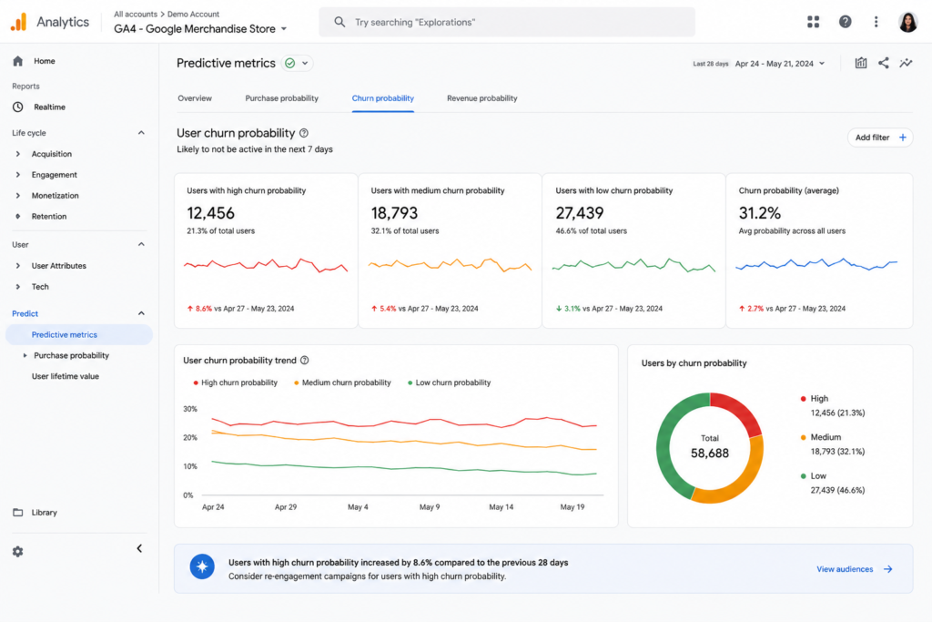Click the Demo Account breadcrumb
This screenshot has width=932, height=622.
coord(193,14)
